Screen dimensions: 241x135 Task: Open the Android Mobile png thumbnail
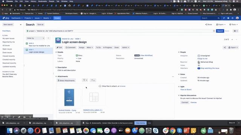click(x=69, y=97)
